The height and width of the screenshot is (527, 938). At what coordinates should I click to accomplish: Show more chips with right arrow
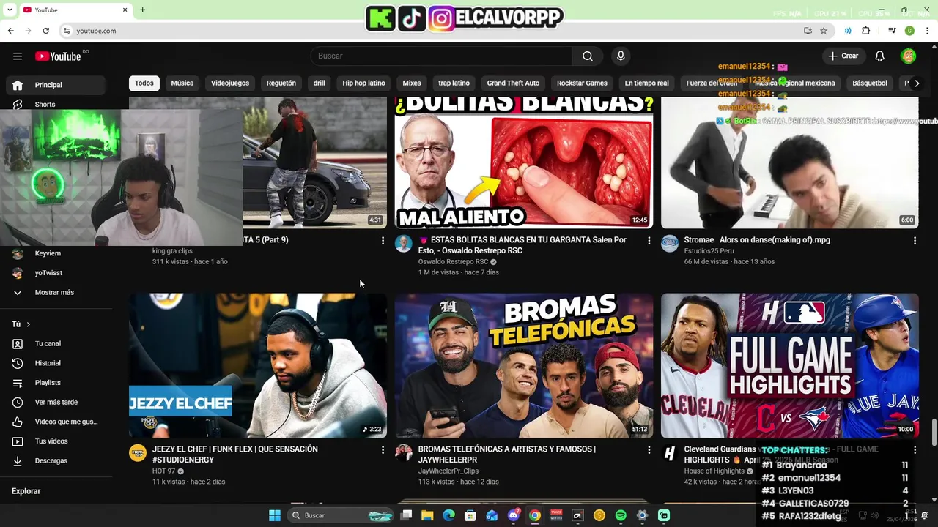[917, 83]
